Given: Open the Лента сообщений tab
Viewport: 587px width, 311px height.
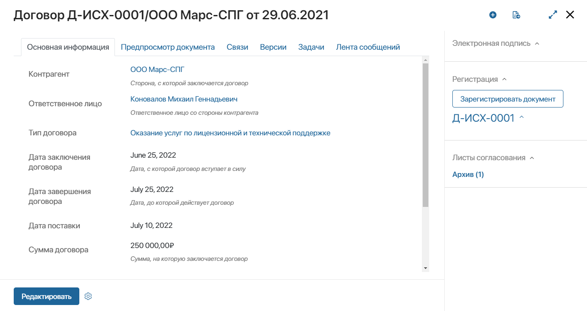Looking at the screenshot, I should [368, 47].
